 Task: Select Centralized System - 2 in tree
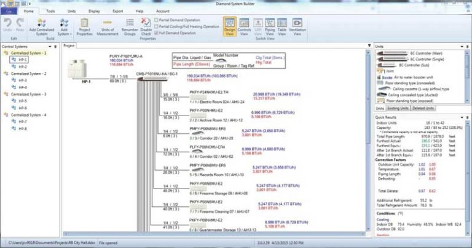point(29,74)
